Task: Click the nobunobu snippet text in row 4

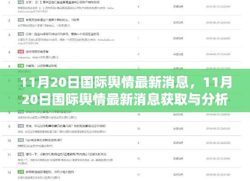Action: point(38,57)
